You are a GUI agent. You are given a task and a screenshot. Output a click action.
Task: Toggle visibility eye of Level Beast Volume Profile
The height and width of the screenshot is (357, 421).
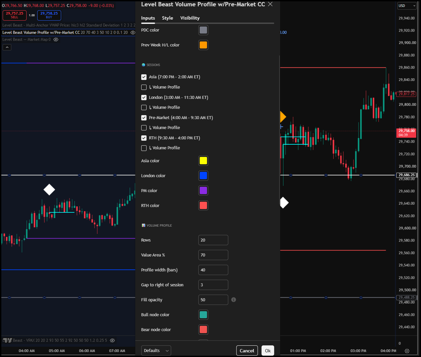coord(133,33)
